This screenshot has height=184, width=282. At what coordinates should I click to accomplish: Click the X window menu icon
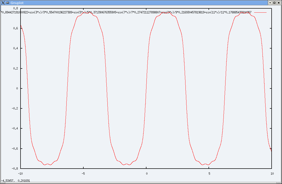[3, 3]
